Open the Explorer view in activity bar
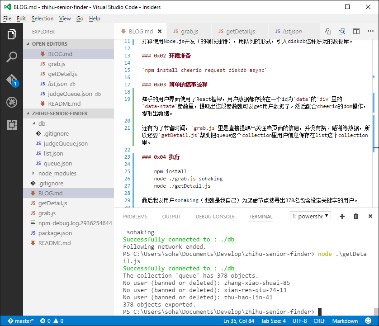Image resolution: width=379 pixels, height=326 pixels. (x=12, y=34)
